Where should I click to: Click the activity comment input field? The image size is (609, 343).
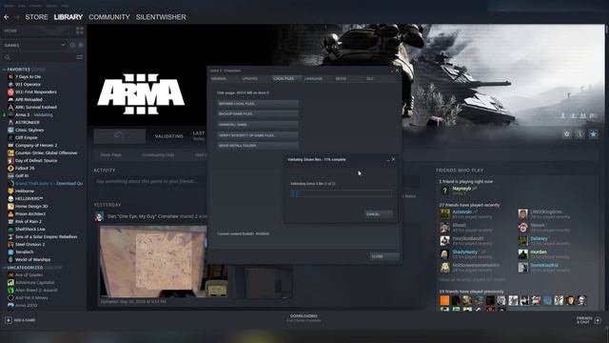(149, 182)
